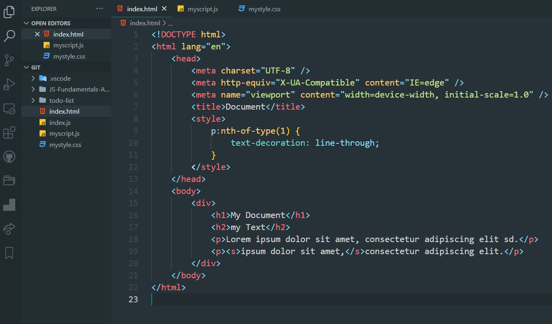Click HTML icon in breadcrumb bar
This screenshot has height=324, width=552.
[x=123, y=23]
